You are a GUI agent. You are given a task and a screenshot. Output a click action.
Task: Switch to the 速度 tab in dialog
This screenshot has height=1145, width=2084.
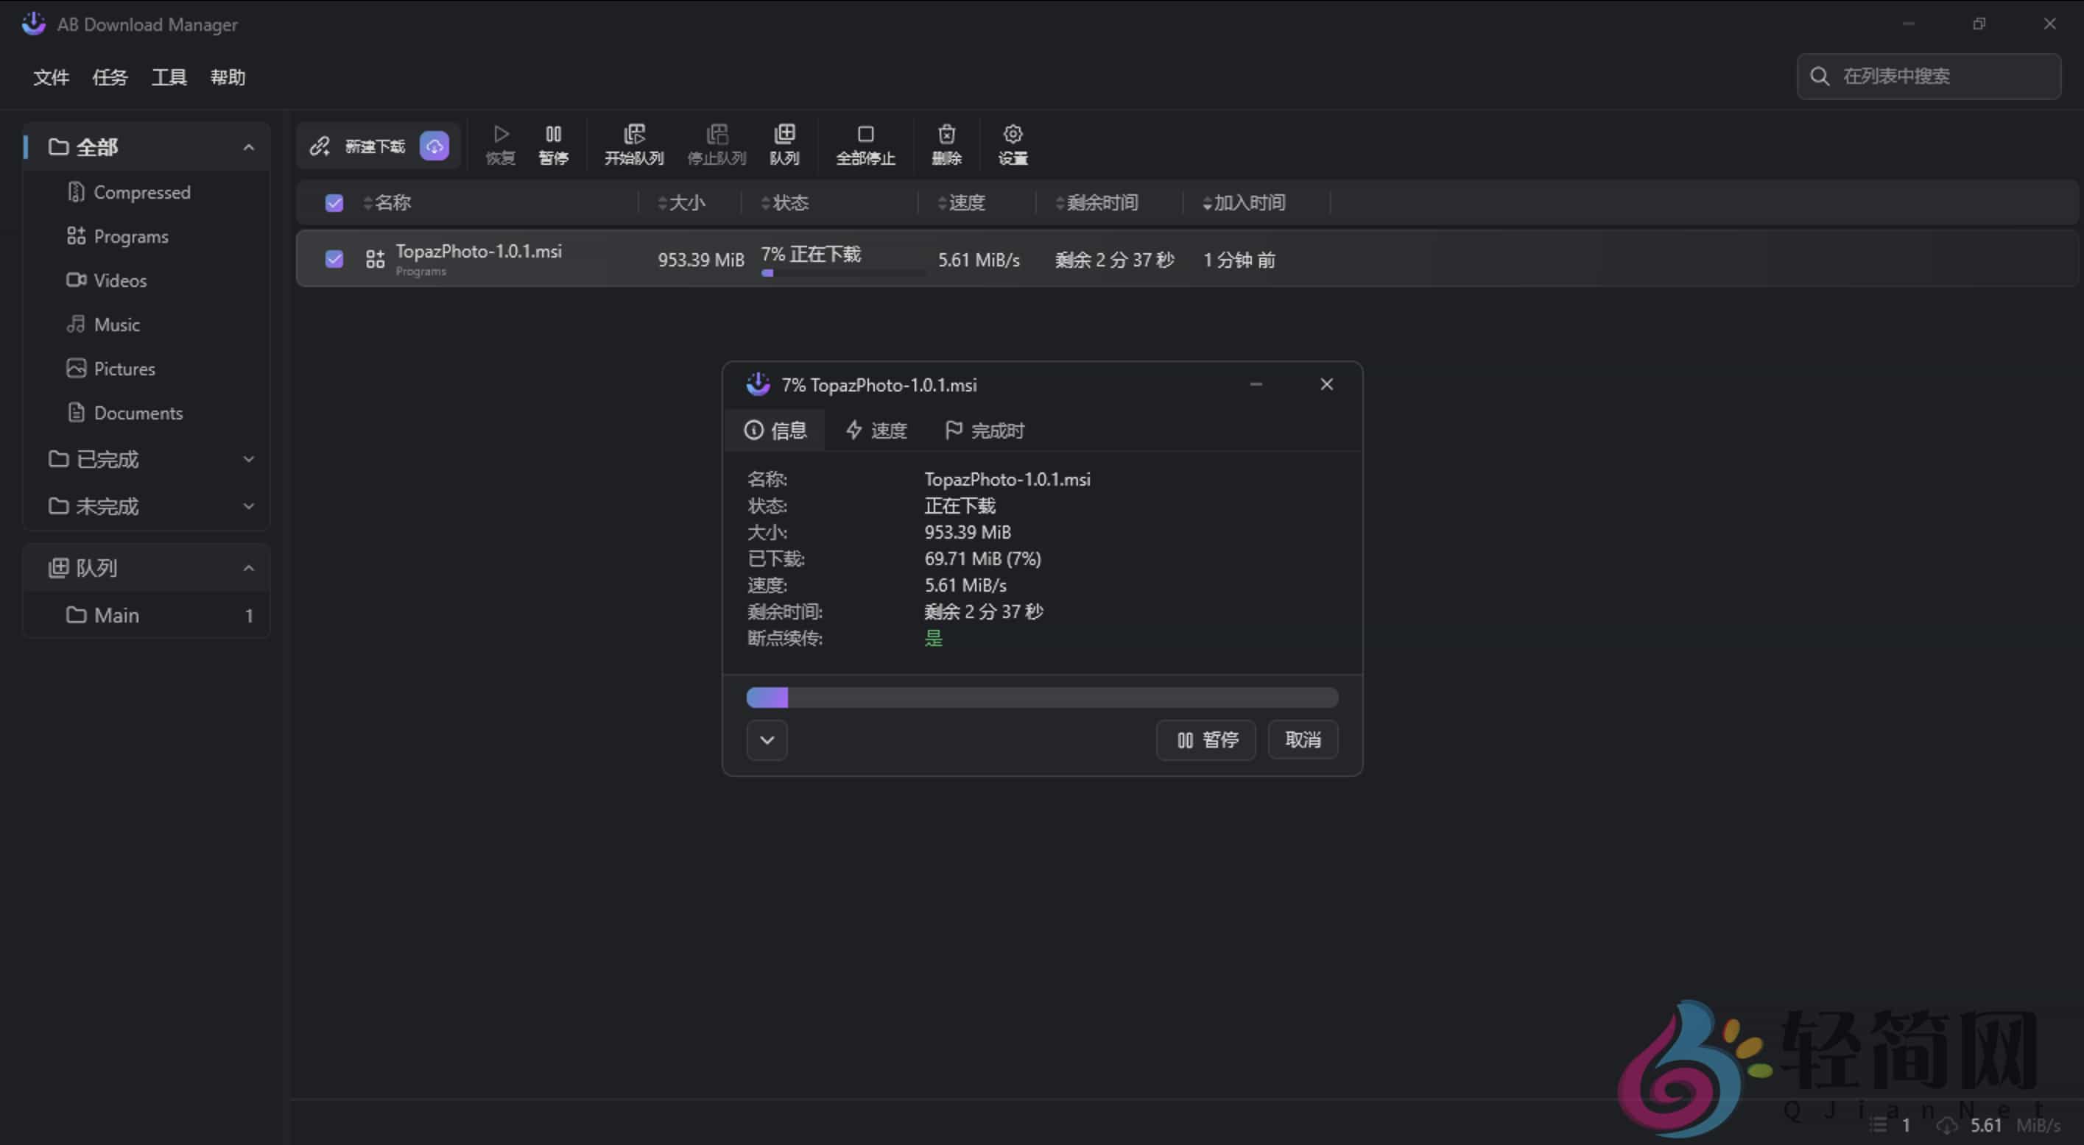tap(876, 430)
